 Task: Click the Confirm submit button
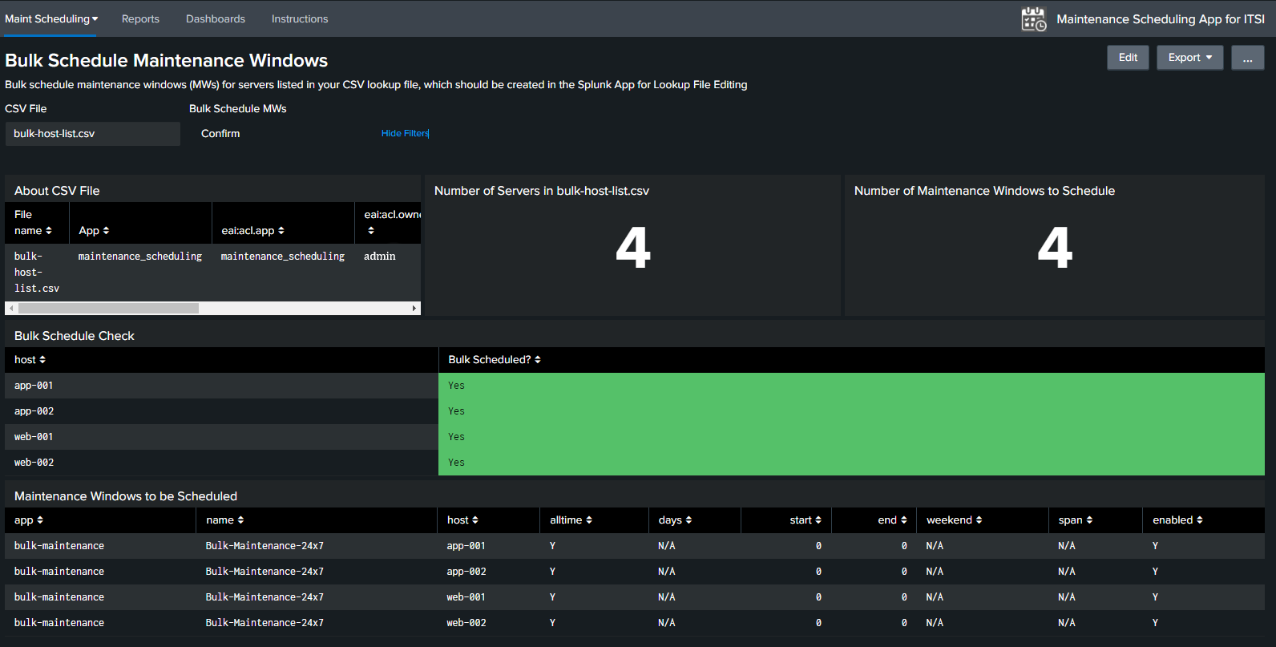(x=220, y=134)
